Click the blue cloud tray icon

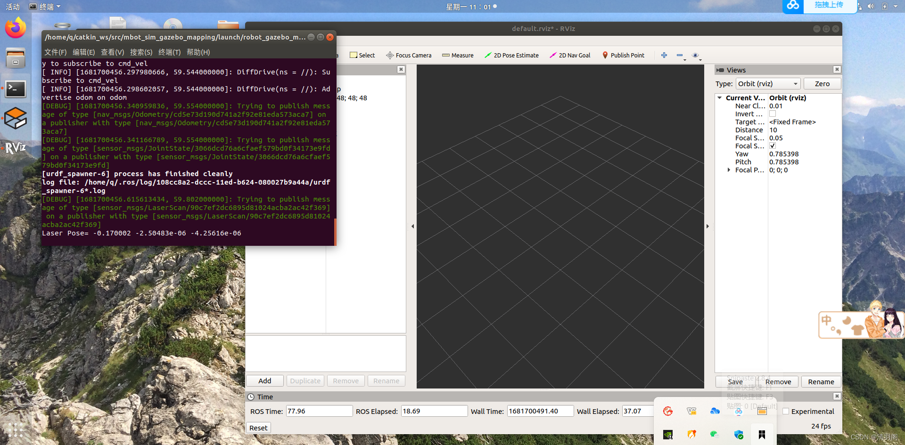coord(715,411)
